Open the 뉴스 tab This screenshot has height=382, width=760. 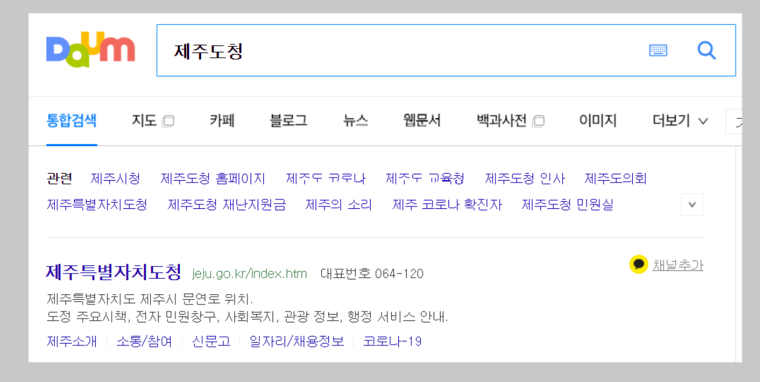click(355, 120)
